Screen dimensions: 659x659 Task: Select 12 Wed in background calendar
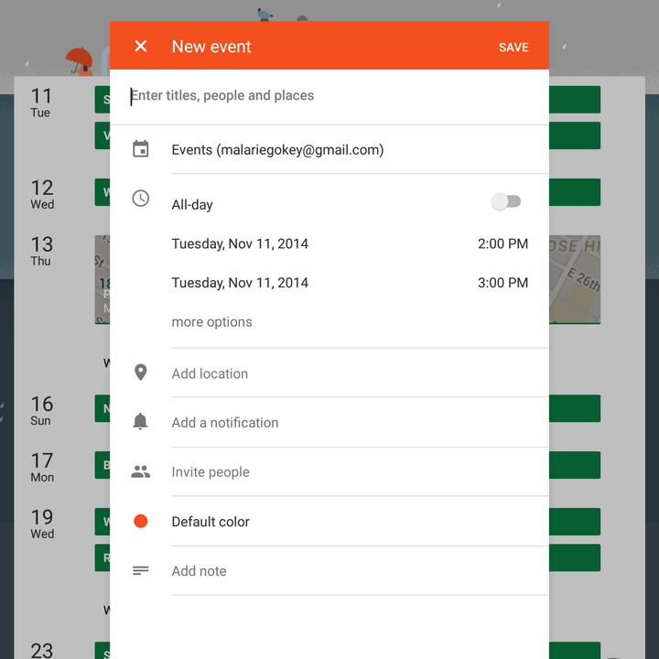pos(42,194)
